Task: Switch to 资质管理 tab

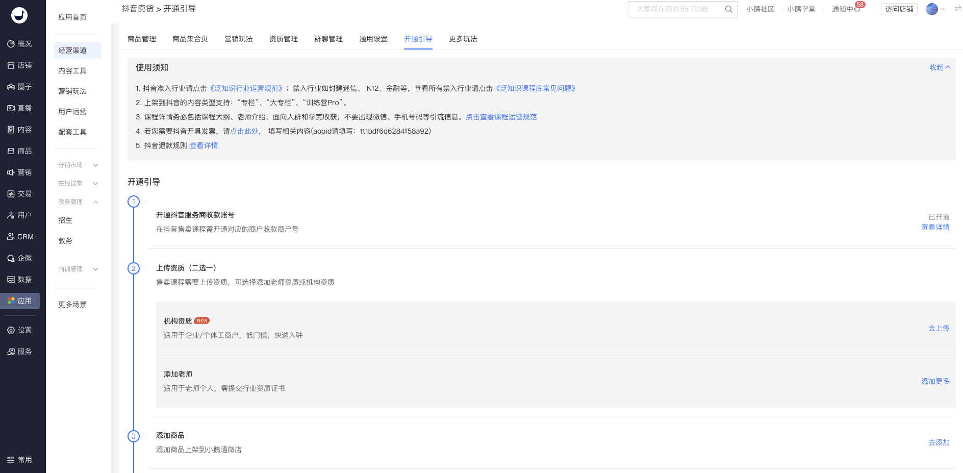Action: 284,39
